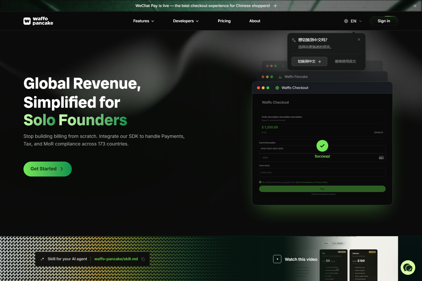Click the globe language icon
422x281 pixels.
click(346, 21)
